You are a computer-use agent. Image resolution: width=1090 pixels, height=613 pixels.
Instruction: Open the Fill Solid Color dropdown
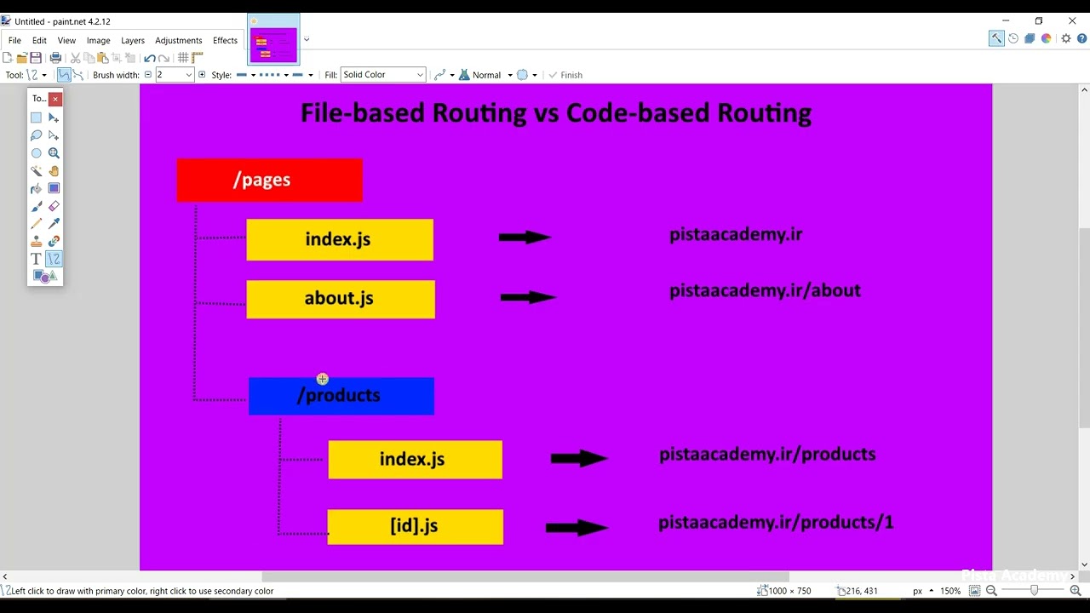pyautogui.click(x=383, y=75)
